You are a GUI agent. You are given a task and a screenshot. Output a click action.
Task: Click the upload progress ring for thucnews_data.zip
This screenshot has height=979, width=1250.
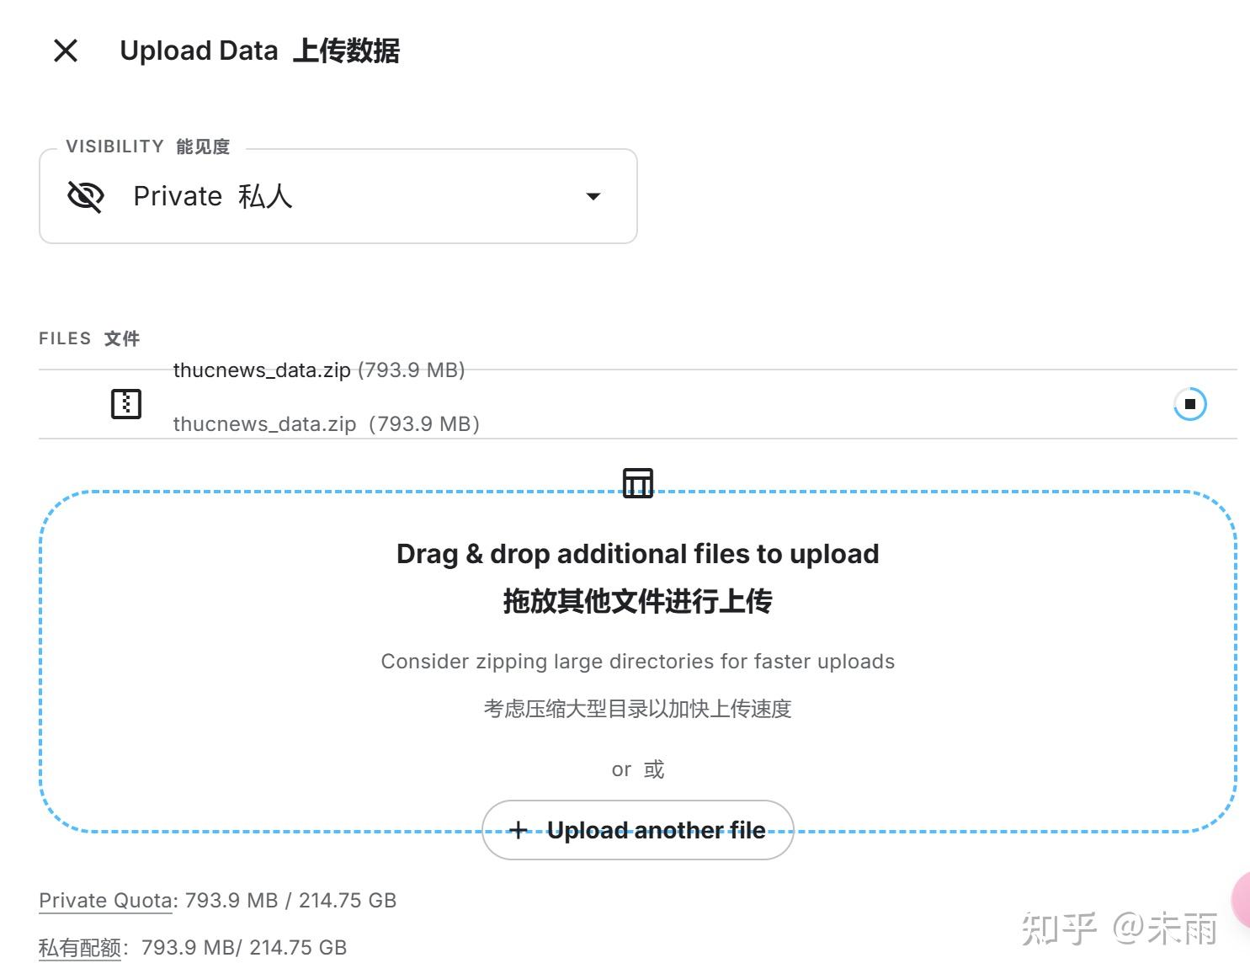click(1189, 404)
